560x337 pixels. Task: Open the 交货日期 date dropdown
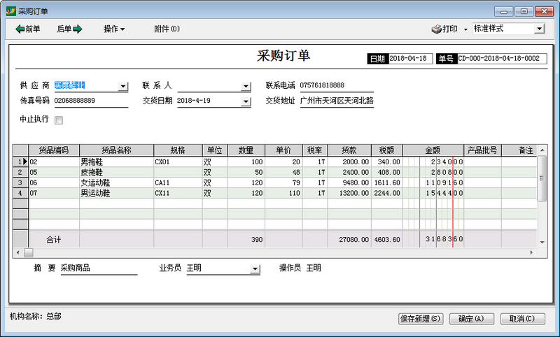pyautogui.click(x=246, y=101)
